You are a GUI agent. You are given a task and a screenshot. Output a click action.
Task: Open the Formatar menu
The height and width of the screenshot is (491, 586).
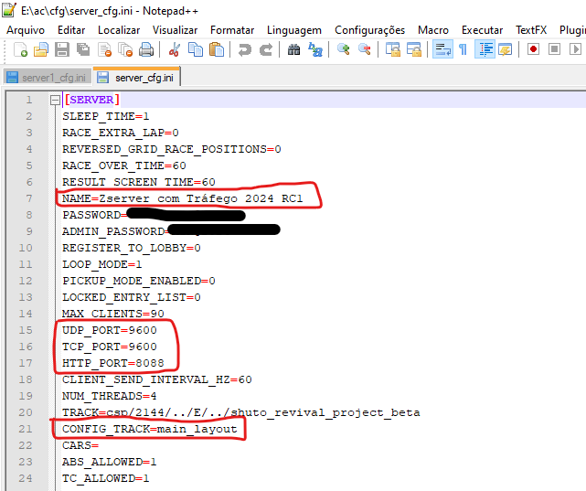coord(232,30)
